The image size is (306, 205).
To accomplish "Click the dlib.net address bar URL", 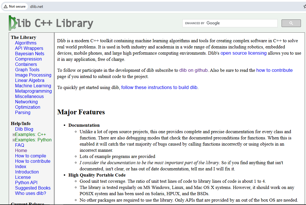I will pos(37,6).
